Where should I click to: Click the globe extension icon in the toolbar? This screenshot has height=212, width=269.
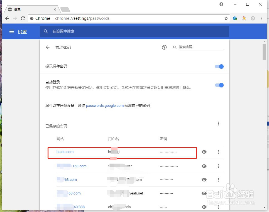[x=235, y=18]
